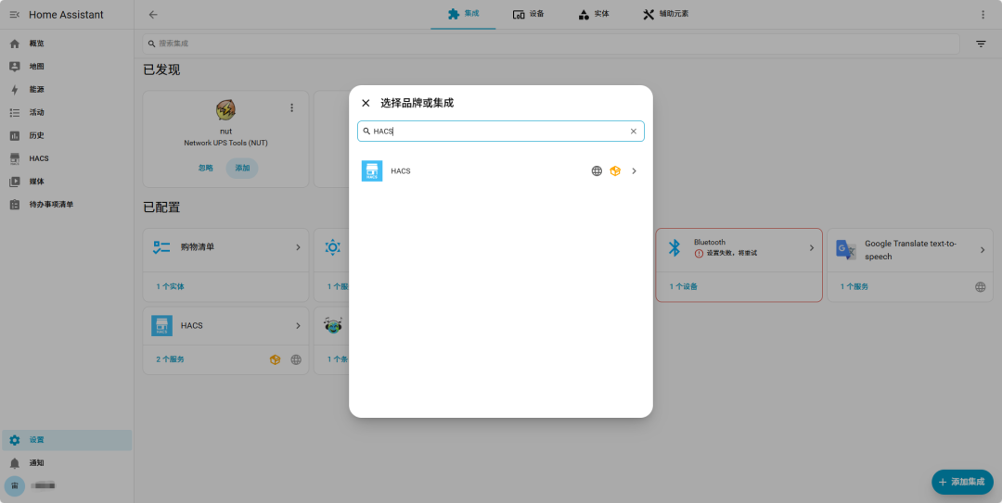Viewport: 1002px width, 503px height.
Task: Click the 添加集成 button
Action: pyautogui.click(x=962, y=482)
